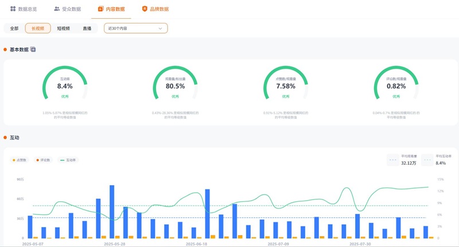Click the copy icon beside 基本数据
The width and height of the screenshot is (459, 247).
click(33, 50)
